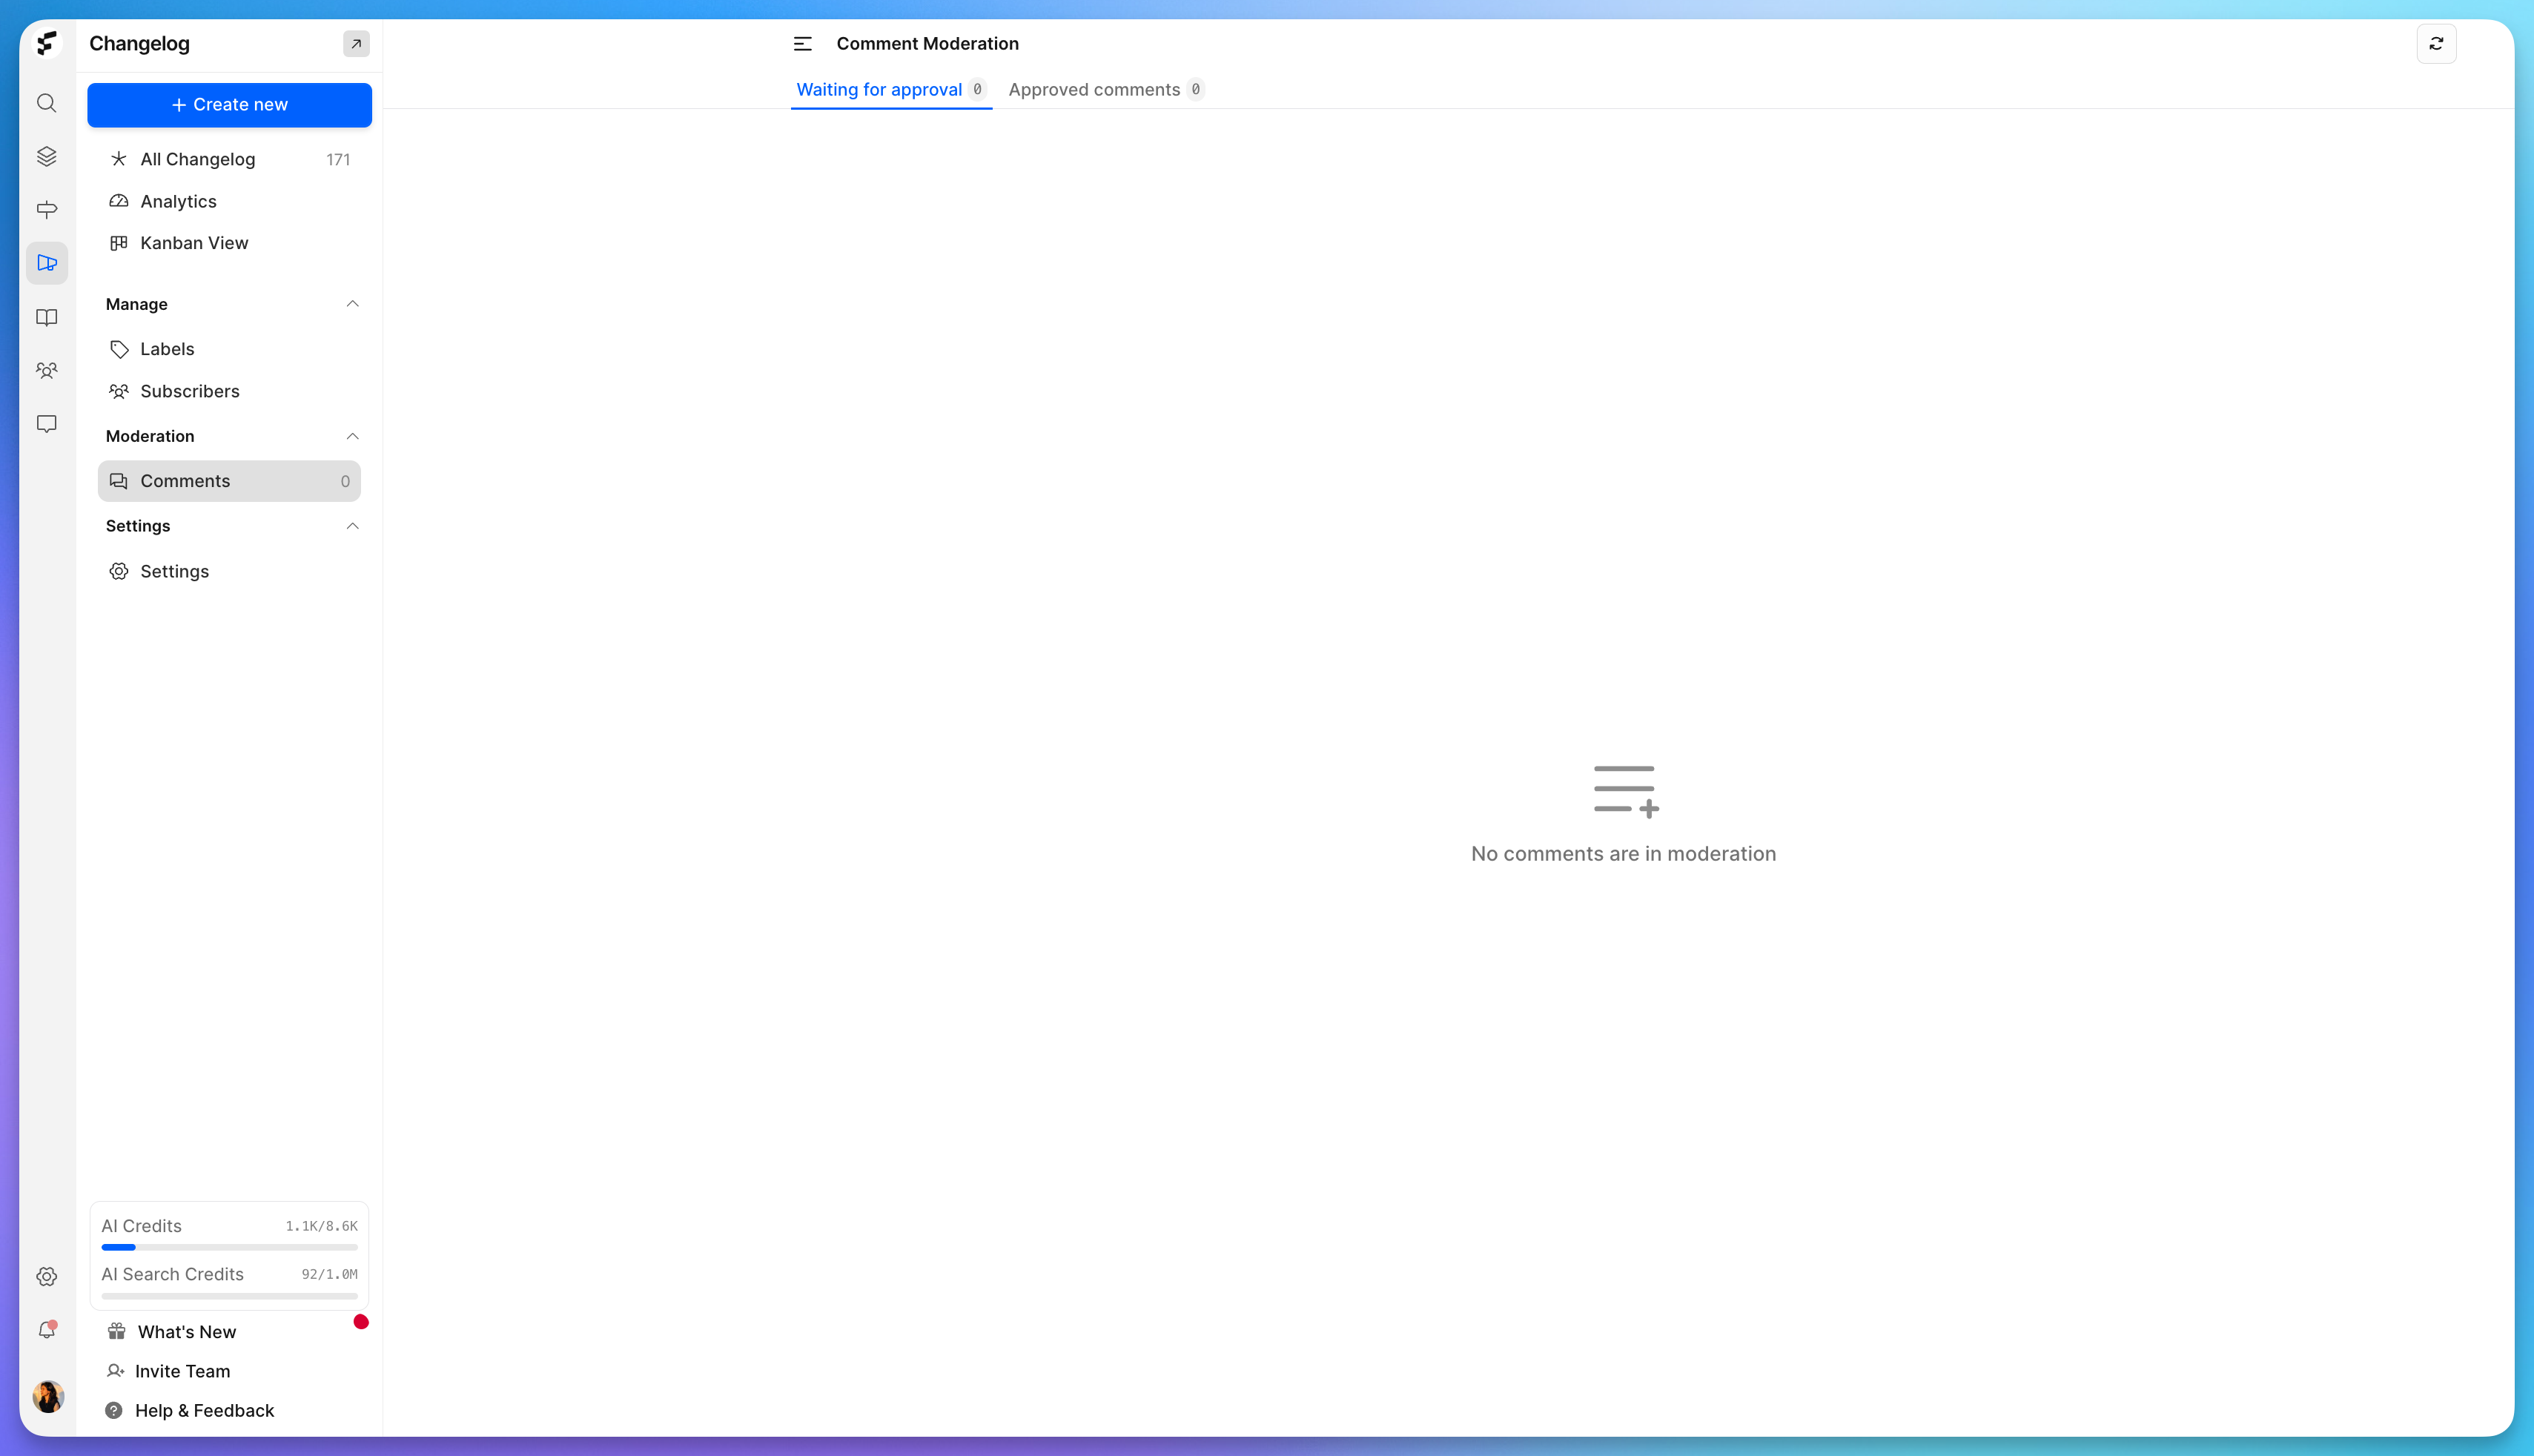Open All Changelog list
Screen dimensions: 2534x1456
point(229,160)
